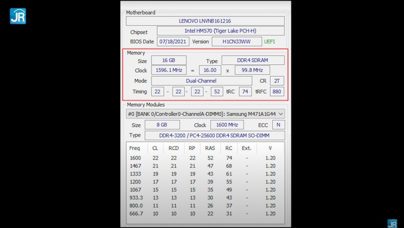Click the green UEFI label
This screenshot has height=228, width=404.
point(269,42)
